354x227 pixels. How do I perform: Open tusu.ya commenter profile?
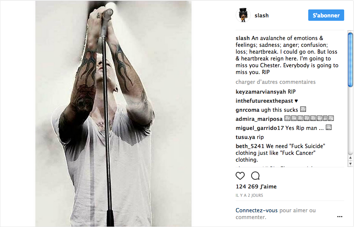[245, 137]
